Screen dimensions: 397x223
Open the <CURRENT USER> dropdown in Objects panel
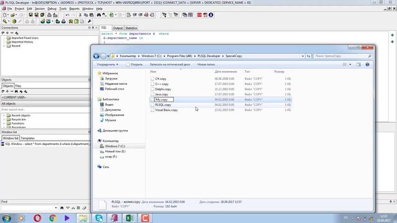45,97
